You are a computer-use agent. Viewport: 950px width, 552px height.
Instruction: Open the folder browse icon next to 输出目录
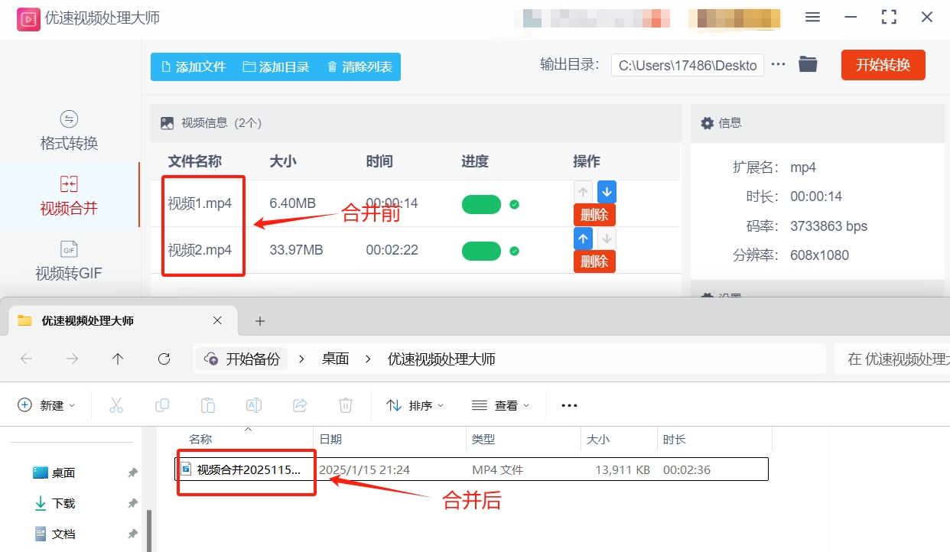coord(808,64)
